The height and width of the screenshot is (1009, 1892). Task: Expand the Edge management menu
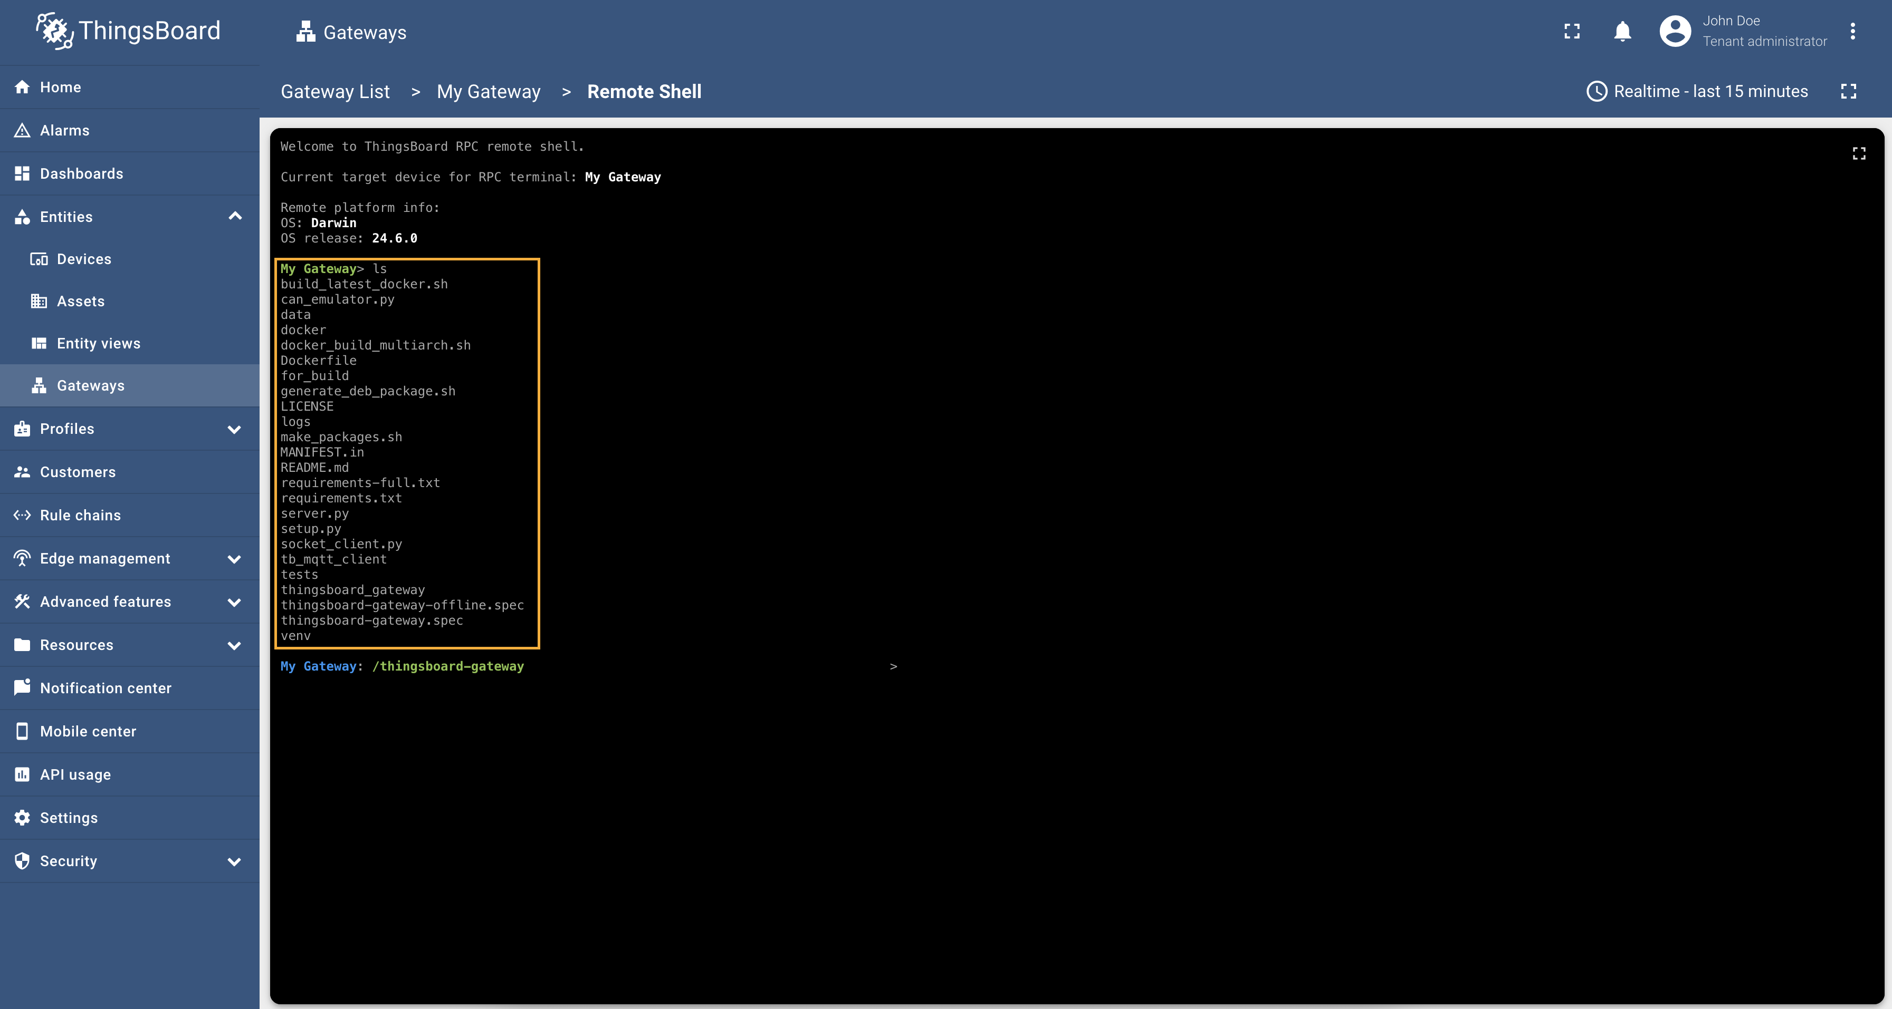(x=235, y=559)
